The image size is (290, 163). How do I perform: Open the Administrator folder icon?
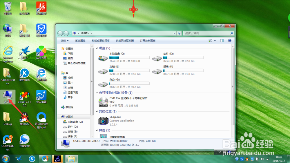tap(8, 76)
